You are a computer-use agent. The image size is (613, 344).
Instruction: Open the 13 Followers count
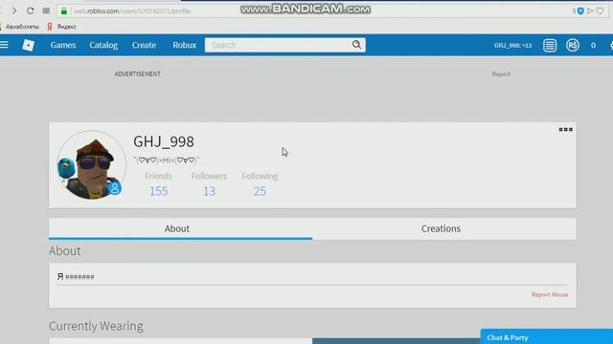click(209, 191)
